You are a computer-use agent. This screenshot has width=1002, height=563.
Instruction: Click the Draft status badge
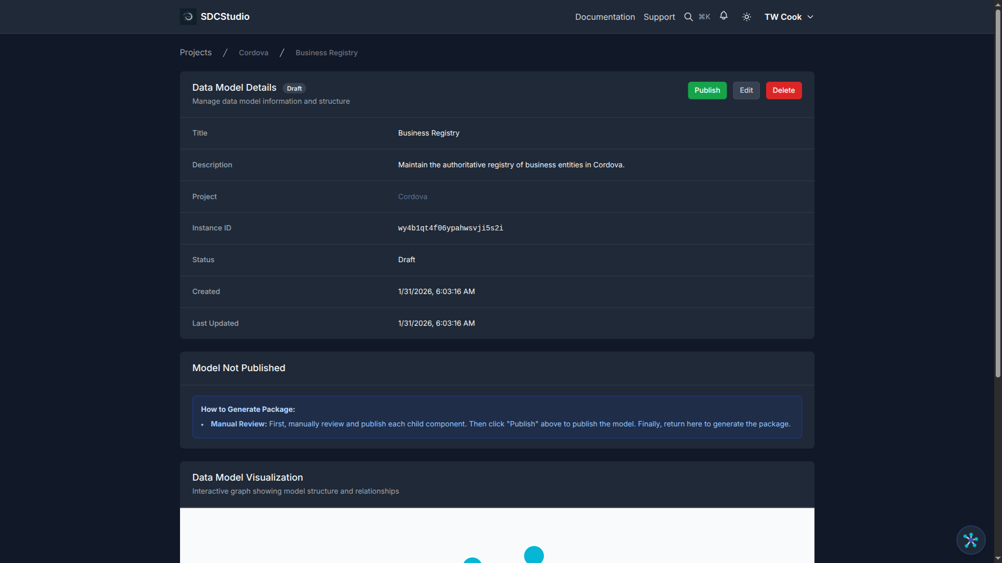(294, 88)
